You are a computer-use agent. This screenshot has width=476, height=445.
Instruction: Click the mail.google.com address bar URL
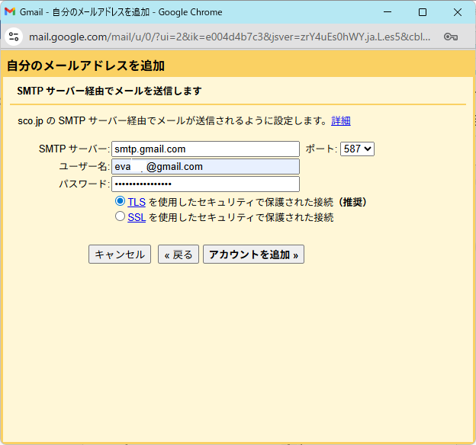coord(230,37)
